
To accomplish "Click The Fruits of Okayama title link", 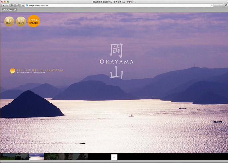I will (40, 70).
